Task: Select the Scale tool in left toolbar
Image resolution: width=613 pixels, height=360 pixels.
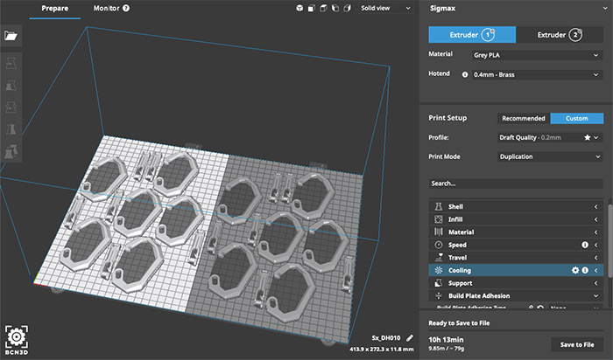Action: (11, 85)
